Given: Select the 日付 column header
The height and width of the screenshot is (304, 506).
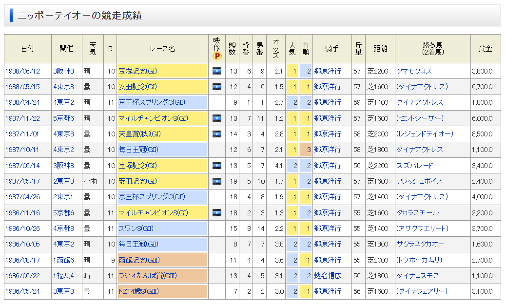Looking at the screenshot, I should click(28, 49).
